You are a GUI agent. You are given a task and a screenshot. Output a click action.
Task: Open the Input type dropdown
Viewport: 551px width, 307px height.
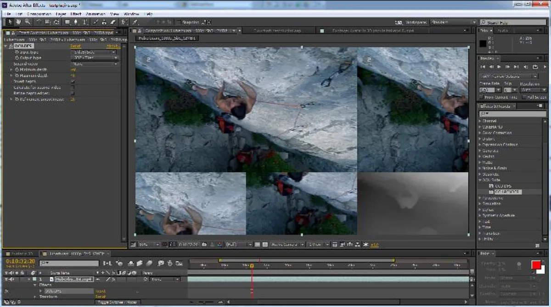[94, 52]
